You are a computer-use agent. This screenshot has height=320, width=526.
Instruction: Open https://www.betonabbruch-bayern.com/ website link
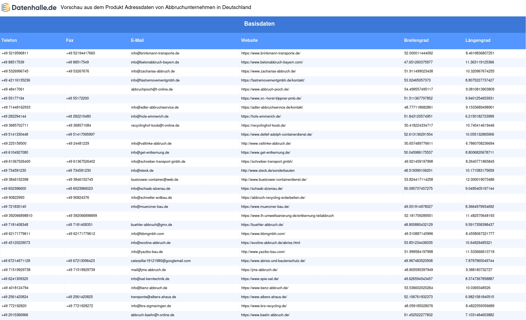coord(272,62)
